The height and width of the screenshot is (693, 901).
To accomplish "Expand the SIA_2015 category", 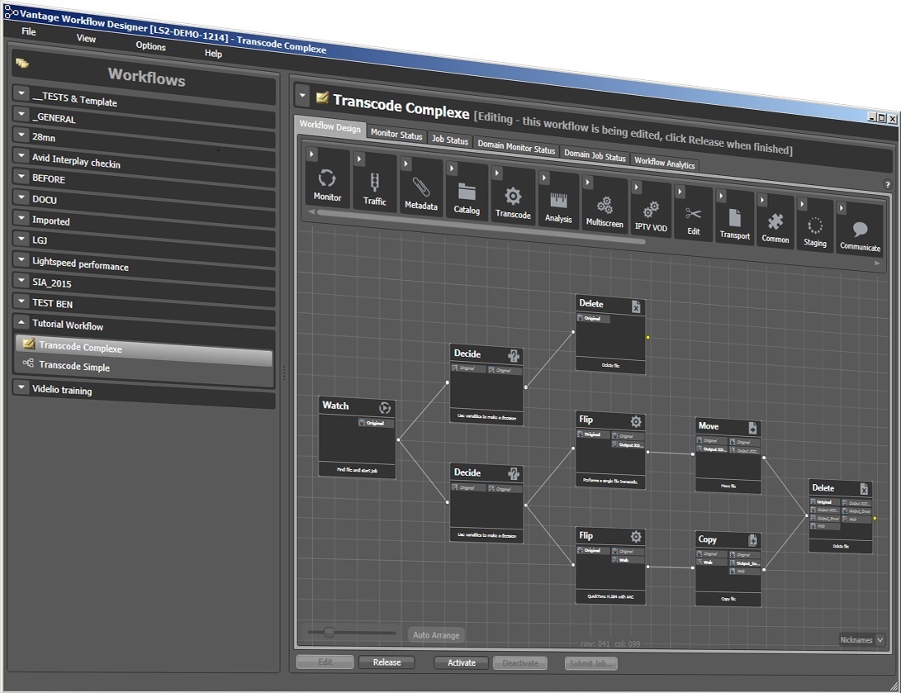I will (21, 280).
